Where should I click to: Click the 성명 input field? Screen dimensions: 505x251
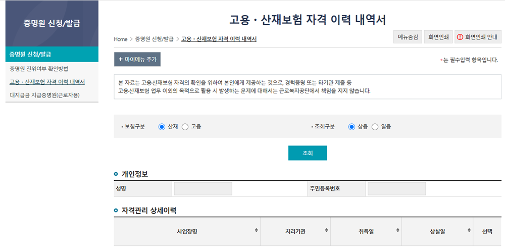click(x=203, y=188)
